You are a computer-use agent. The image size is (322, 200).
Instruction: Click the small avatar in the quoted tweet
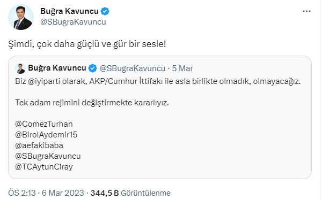coord(20,68)
